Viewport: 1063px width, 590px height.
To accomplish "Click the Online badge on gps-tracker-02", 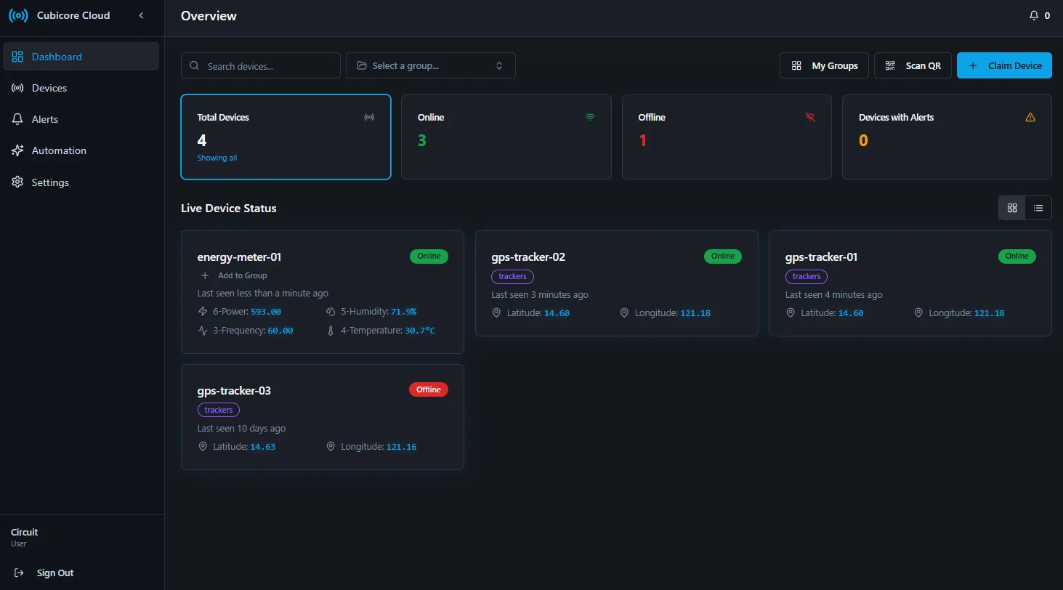I will point(723,256).
